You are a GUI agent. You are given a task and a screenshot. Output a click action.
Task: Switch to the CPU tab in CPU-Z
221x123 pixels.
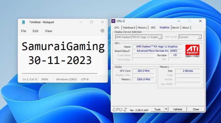(x=117, y=28)
